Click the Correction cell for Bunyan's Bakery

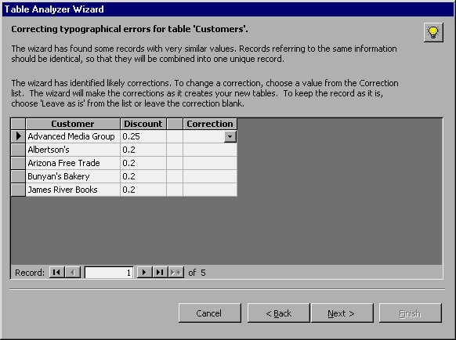click(x=210, y=176)
